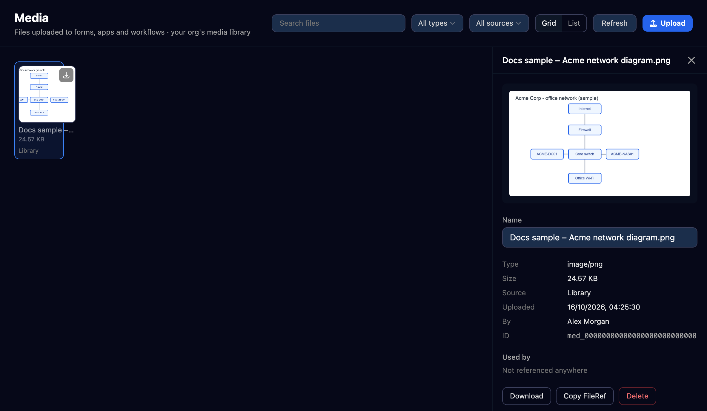The width and height of the screenshot is (707, 411).
Task: Click the 'Library' label on the card
Action: 28,151
